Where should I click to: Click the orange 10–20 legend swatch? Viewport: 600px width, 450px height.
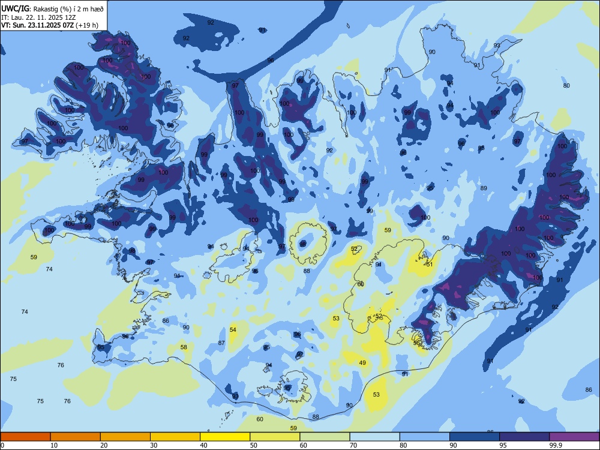point(76,437)
